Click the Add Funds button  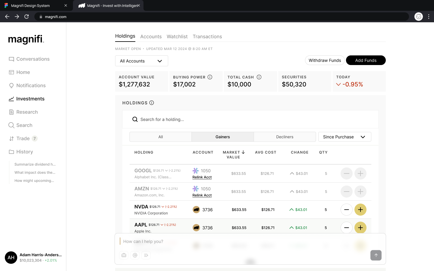coord(366,60)
